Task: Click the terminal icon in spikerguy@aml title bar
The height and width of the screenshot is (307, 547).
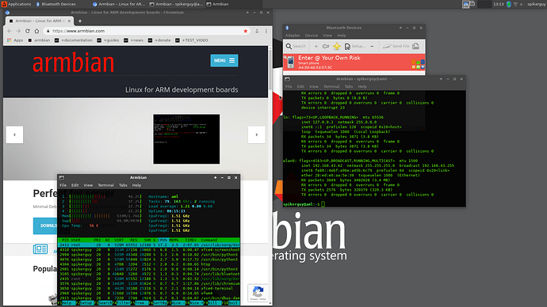Action: pyautogui.click(x=287, y=79)
